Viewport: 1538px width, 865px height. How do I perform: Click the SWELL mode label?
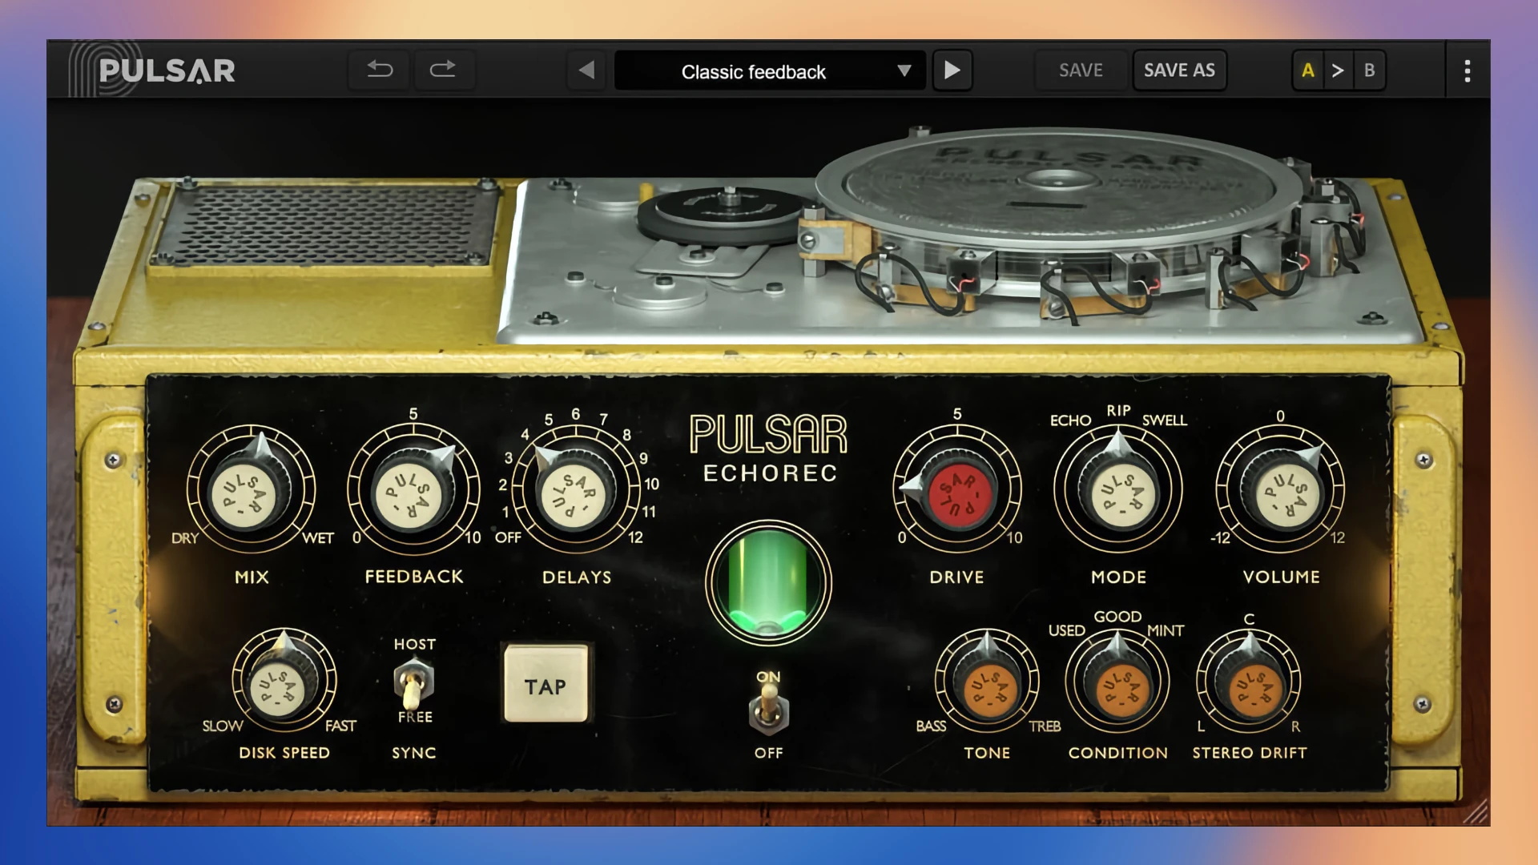(x=1164, y=420)
